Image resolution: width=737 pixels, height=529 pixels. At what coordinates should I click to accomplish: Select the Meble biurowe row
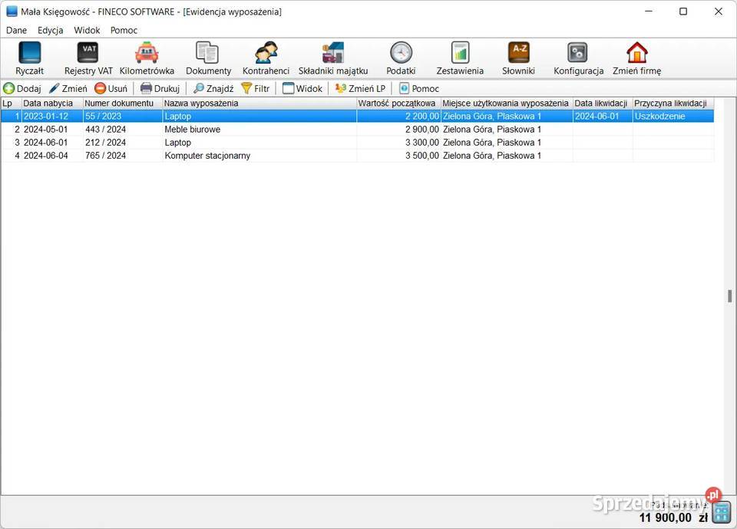[192, 130]
